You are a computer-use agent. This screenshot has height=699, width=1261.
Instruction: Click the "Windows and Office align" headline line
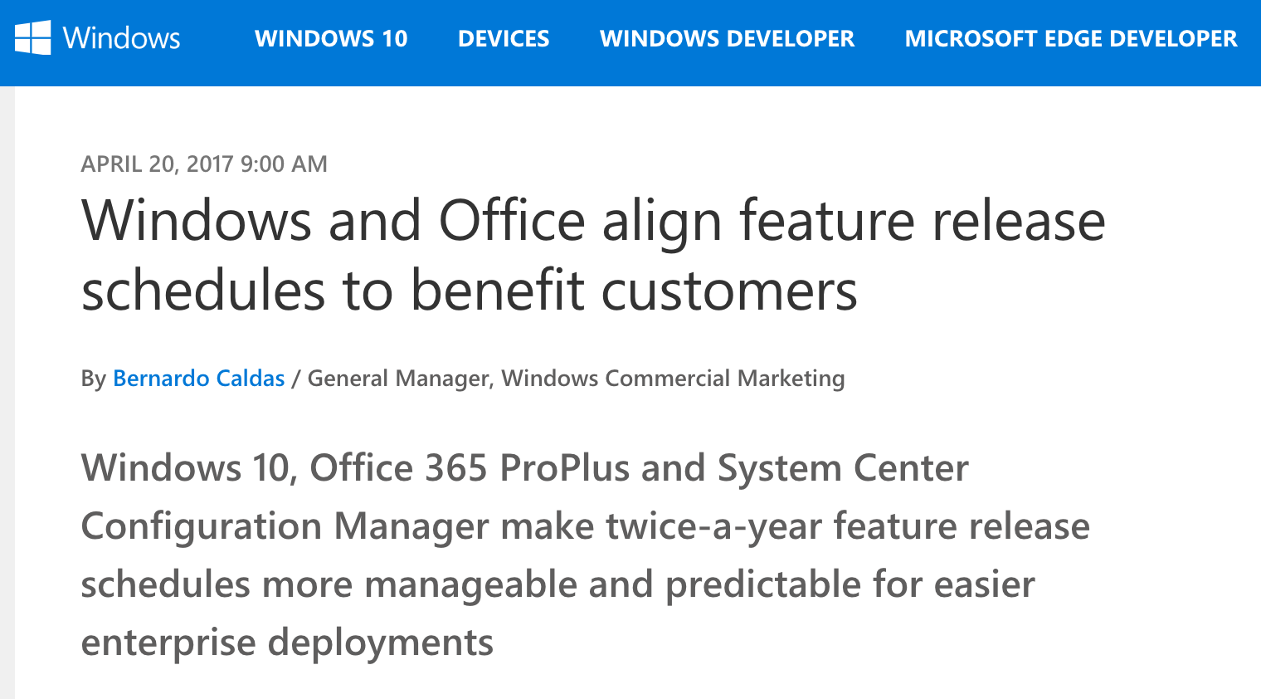point(592,221)
